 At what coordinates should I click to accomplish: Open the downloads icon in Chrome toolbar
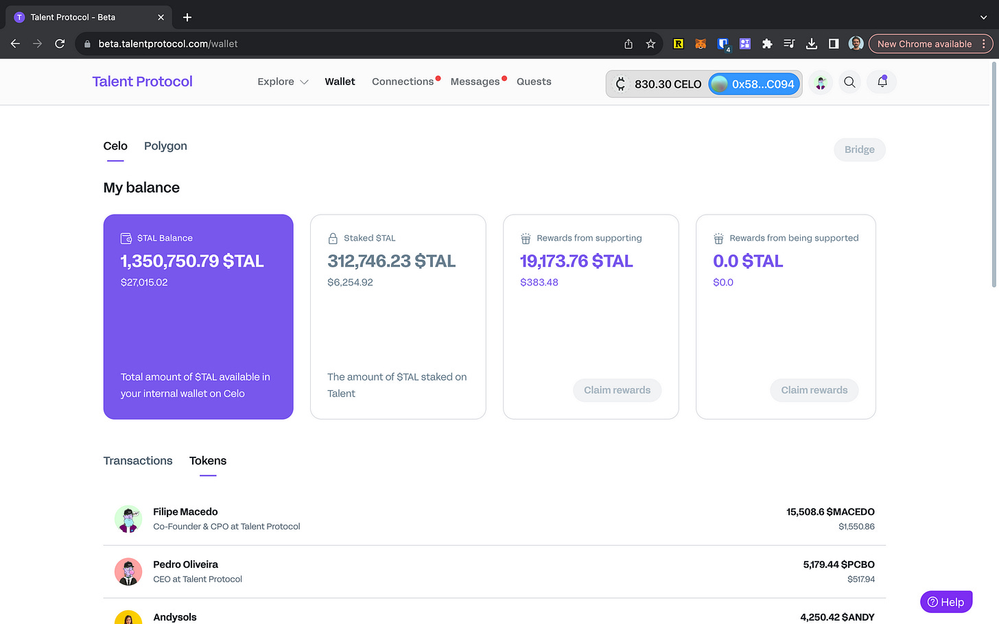[x=811, y=43]
